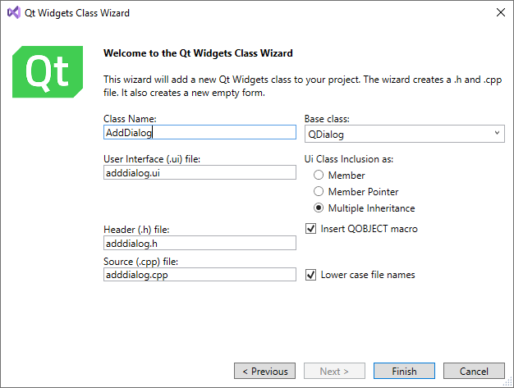This screenshot has height=388, width=514.
Task: Go back with the Previous button
Action: [x=264, y=372]
